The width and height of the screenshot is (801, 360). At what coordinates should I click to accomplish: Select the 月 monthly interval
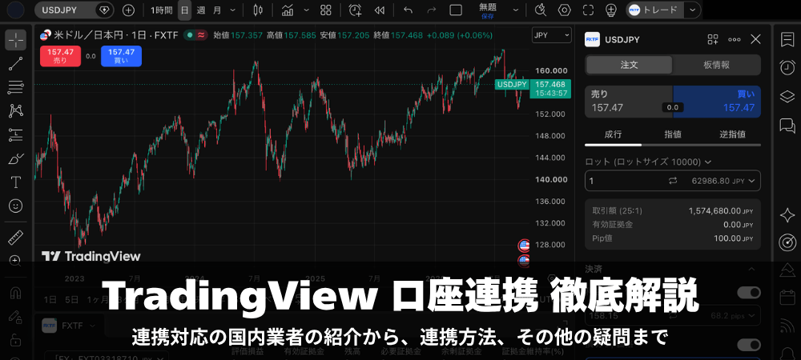(218, 10)
